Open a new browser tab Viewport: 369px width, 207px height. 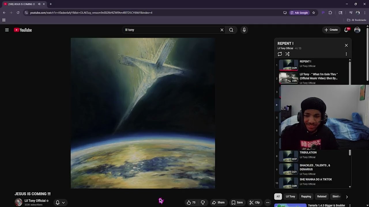pos(50,4)
